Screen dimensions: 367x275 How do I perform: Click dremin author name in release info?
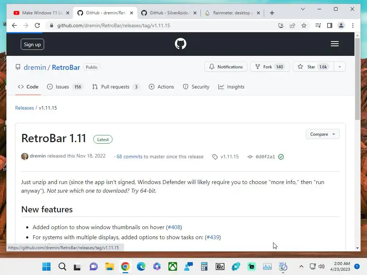click(x=38, y=156)
